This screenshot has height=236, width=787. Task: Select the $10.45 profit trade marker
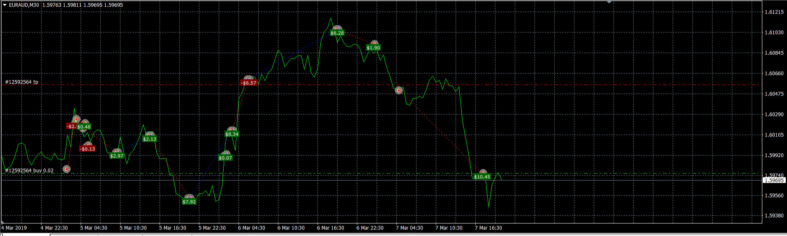point(482,177)
